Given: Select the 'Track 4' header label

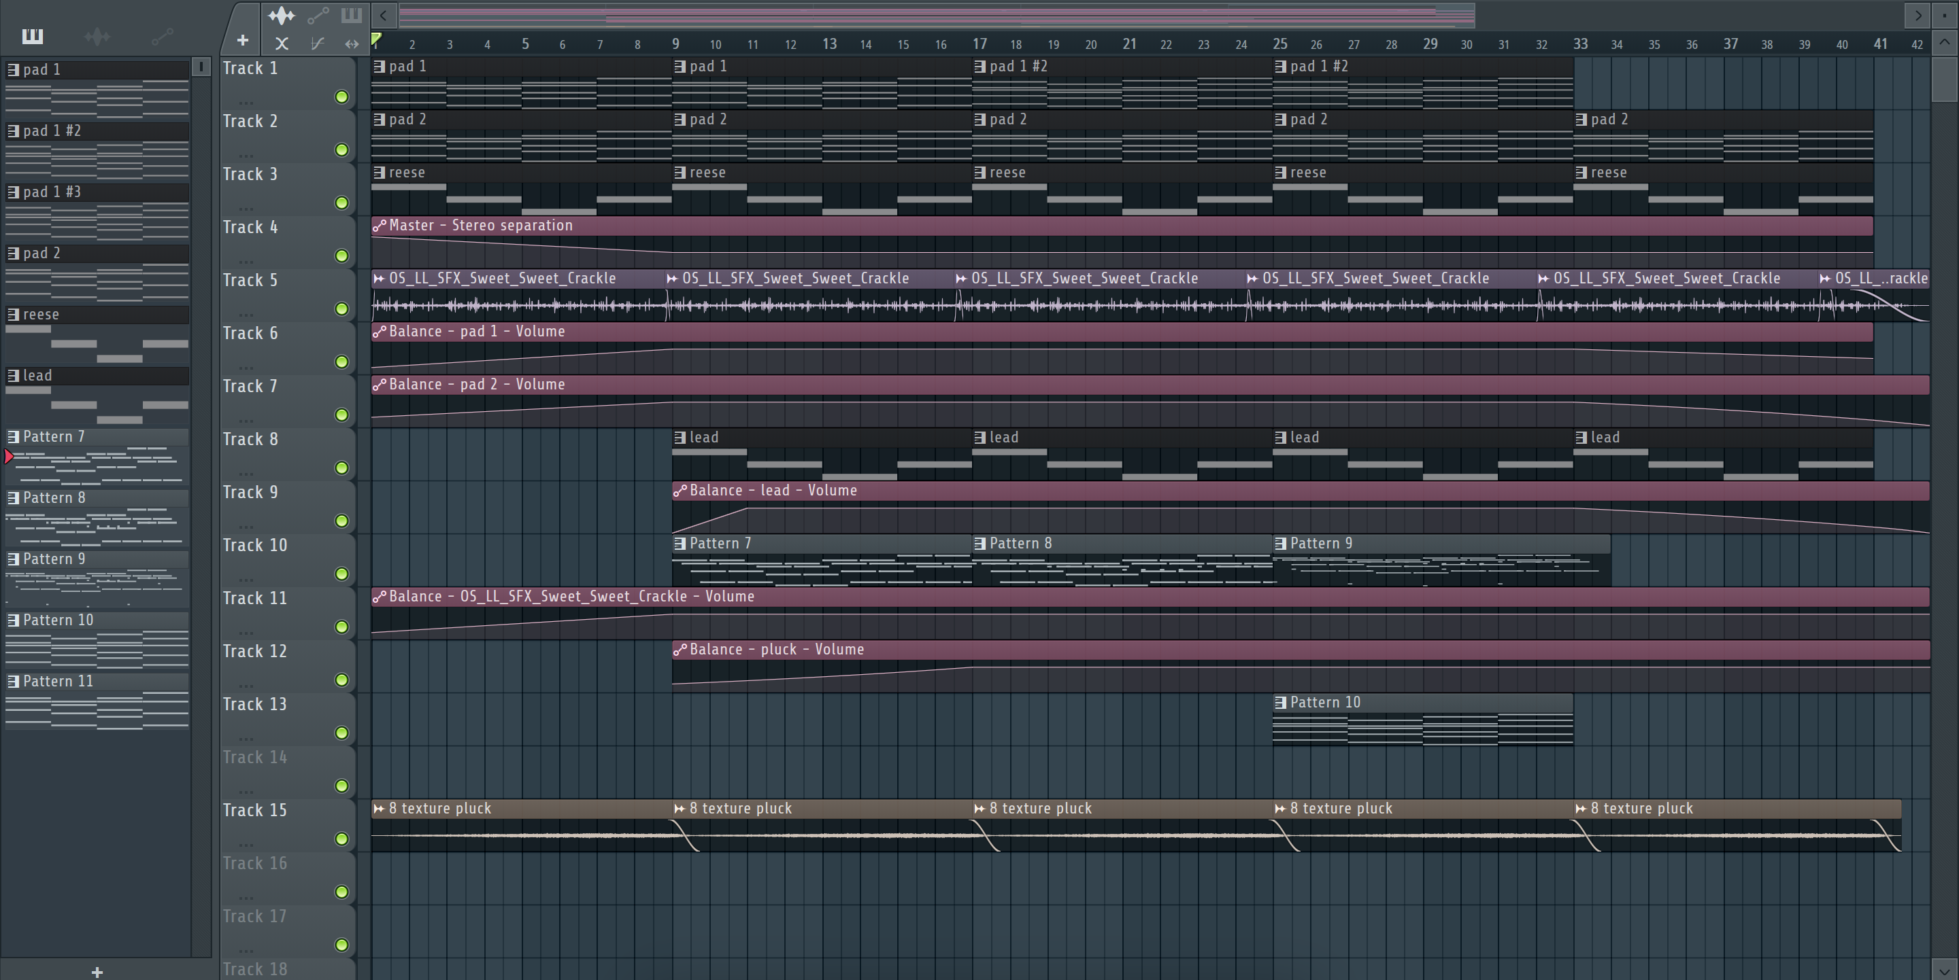Looking at the screenshot, I should click(250, 227).
